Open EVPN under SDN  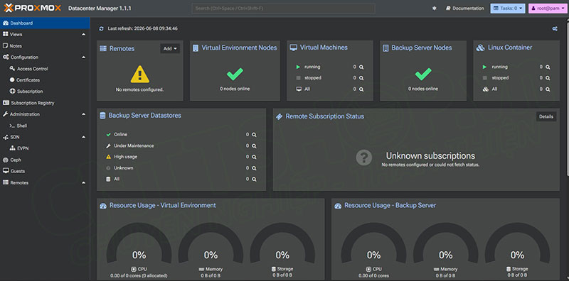pos(45,148)
